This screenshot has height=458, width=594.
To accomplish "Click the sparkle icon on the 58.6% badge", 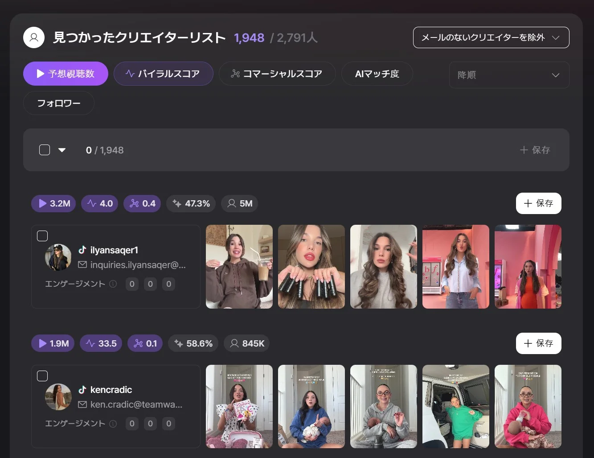I will [x=179, y=343].
